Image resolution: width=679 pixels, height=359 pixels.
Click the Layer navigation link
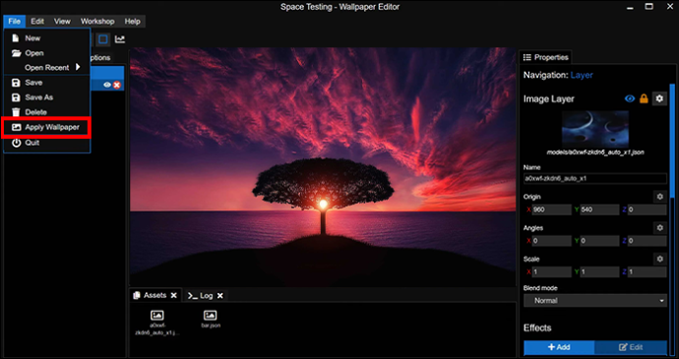click(x=582, y=75)
